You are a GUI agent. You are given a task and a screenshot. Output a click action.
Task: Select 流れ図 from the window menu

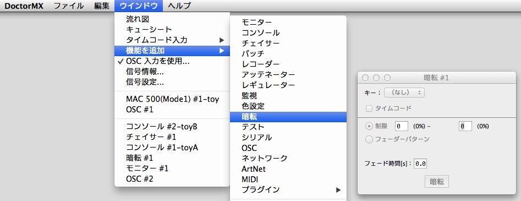pyautogui.click(x=172, y=19)
